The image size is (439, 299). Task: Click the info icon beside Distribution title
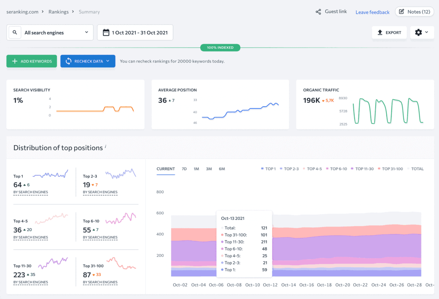pyautogui.click(x=105, y=147)
